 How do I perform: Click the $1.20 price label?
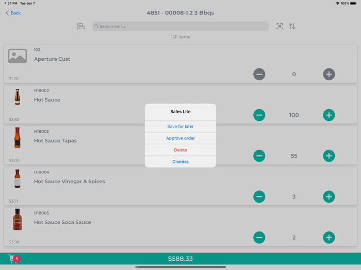[x=13, y=79]
